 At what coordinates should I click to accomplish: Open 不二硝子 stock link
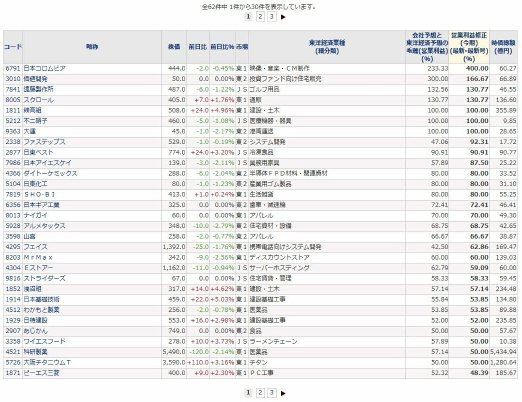click(x=35, y=121)
